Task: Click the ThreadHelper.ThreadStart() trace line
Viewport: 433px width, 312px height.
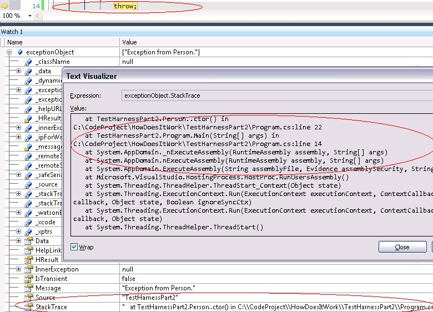Action: tap(174, 227)
